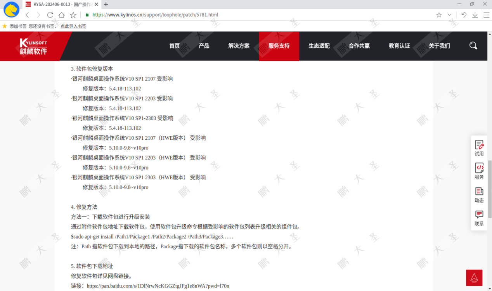Viewport: 492px width, 291px height.
Task: Open the 关于我们 nav menu
Action: click(x=440, y=46)
